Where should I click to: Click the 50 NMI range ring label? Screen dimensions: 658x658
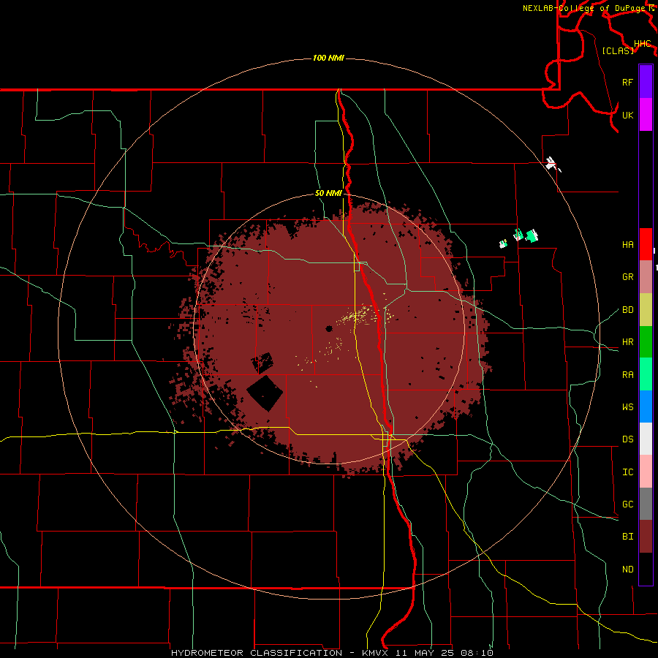tap(328, 193)
